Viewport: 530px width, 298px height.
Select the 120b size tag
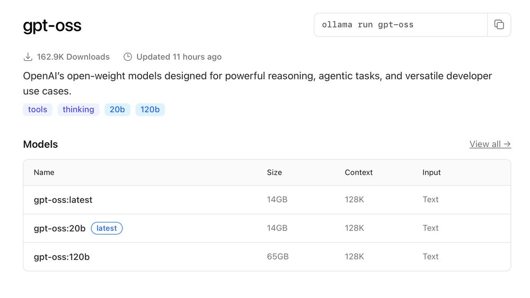150,109
